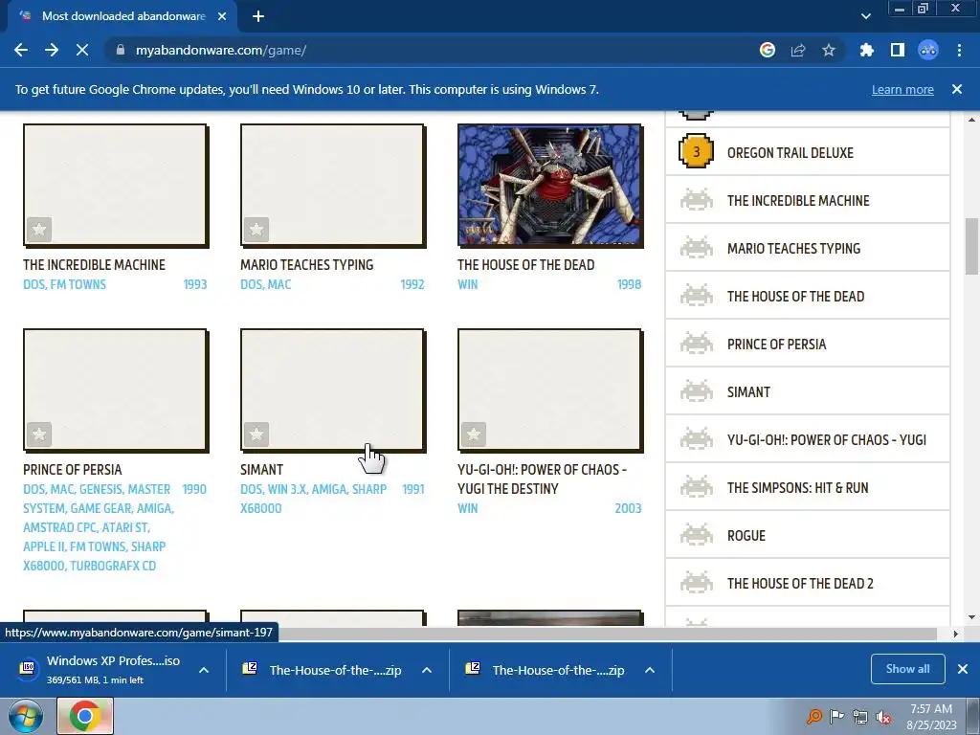Expand Windows XP iso download options
Screen dimensions: 980x735
pos(204,670)
